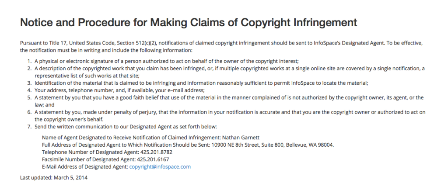Click the E-Mail Address of Designated Agent label

(x=85, y=166)
